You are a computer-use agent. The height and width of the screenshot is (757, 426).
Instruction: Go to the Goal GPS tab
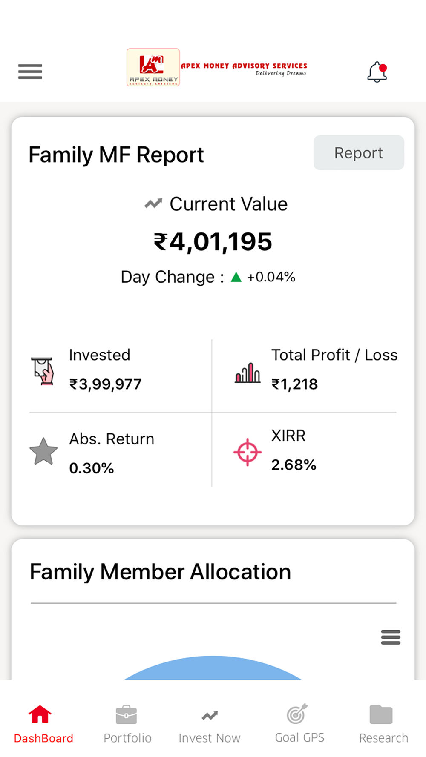coord(299,724)
